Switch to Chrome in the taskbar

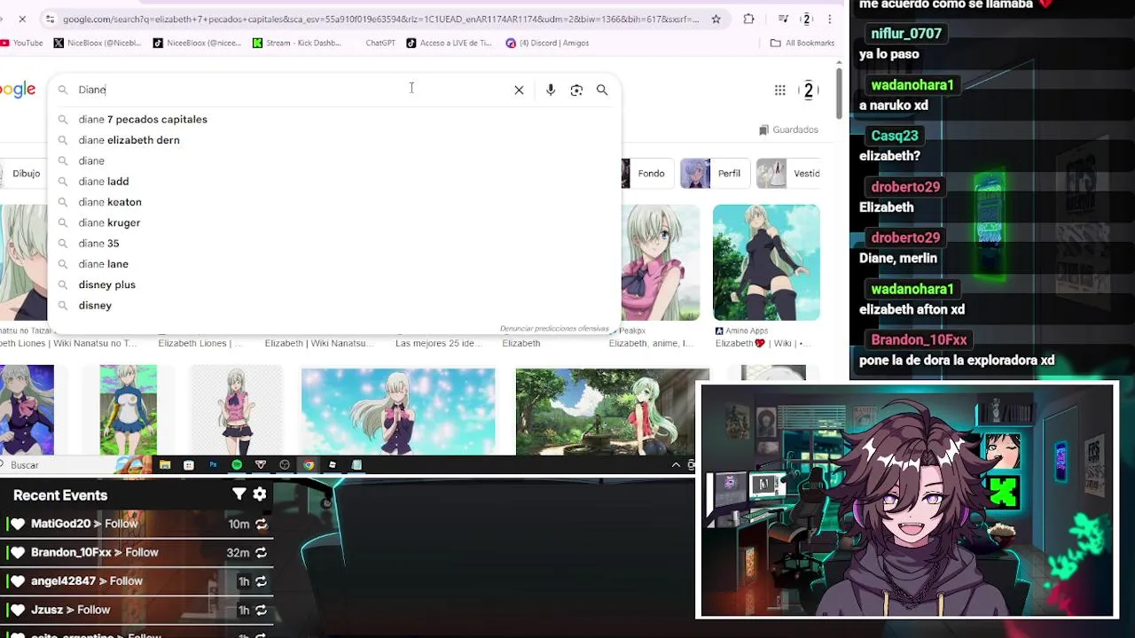(309, 464)
